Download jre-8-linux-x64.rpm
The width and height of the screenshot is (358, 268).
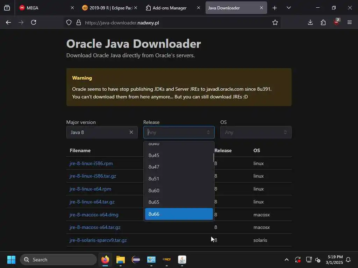(90, 189)
